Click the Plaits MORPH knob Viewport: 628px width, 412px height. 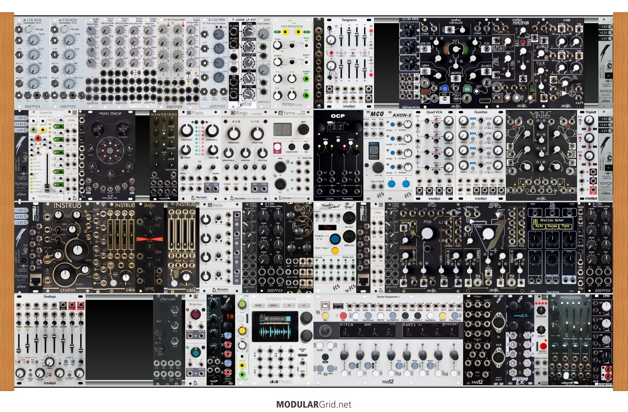(213, 150)
